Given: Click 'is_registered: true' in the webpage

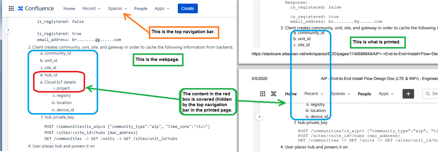Looking at the screenshot, I should coord(59,33).
